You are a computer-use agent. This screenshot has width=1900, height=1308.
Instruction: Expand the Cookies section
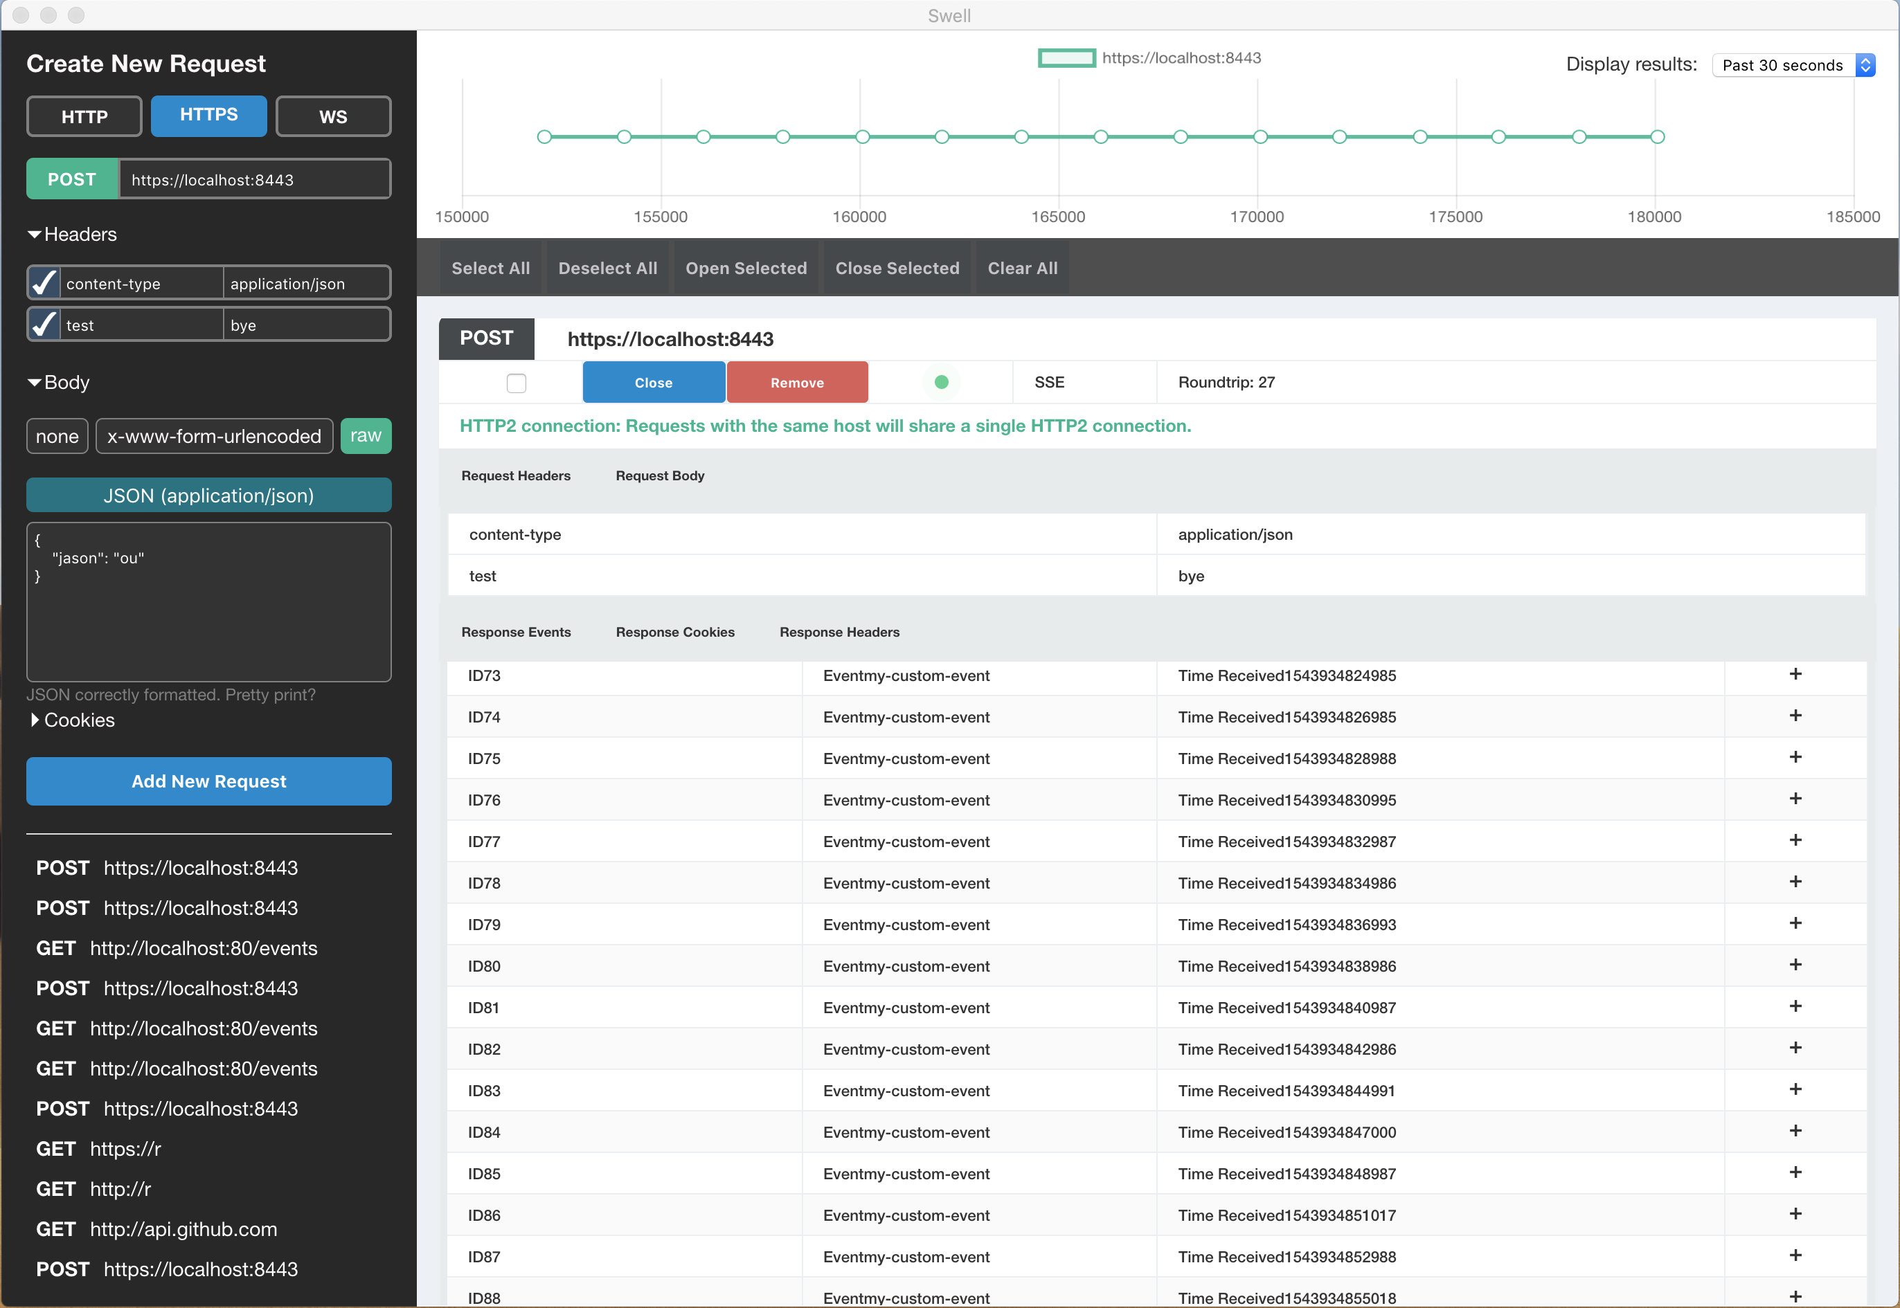click(x=72, y=720)
